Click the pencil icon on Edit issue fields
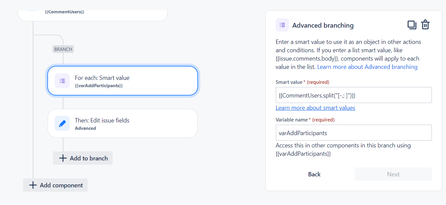Screen dimensions: 446x205 click(62, 123)
